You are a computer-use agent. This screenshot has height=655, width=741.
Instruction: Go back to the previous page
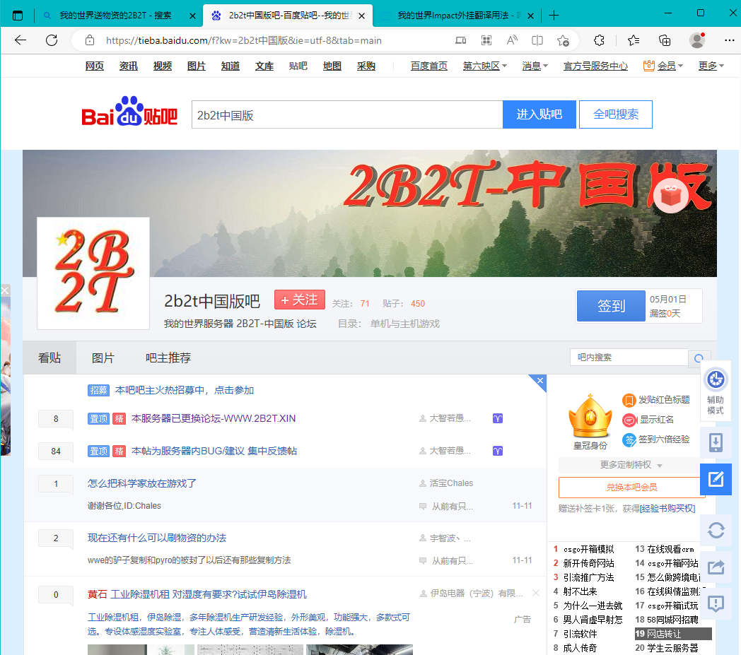(21, 40)
